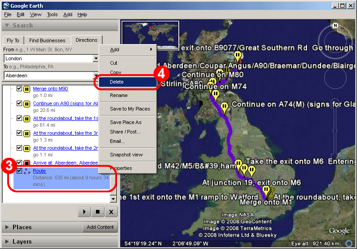Open the File menu
The image size is (357, 249).
8,14
